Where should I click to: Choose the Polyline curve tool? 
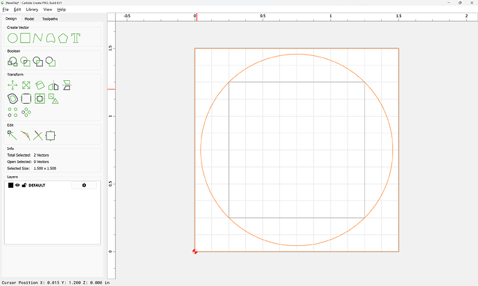tap(37, 38)
